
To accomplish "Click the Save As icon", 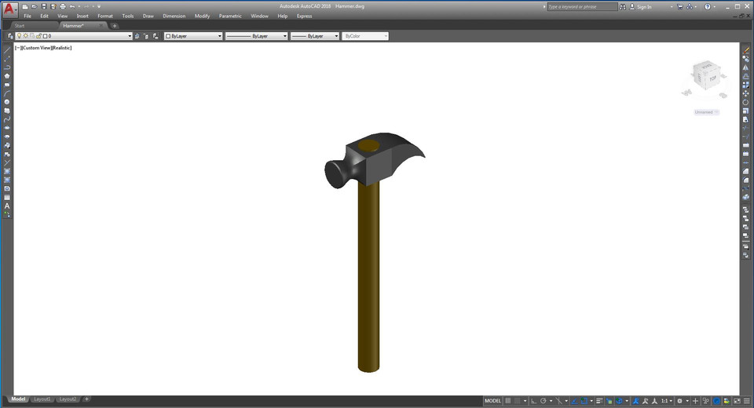I will point(53,7).
